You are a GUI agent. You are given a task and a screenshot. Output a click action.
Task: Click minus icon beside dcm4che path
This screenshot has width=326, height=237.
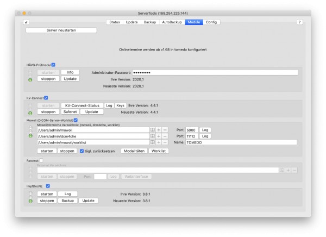(165, 136)
